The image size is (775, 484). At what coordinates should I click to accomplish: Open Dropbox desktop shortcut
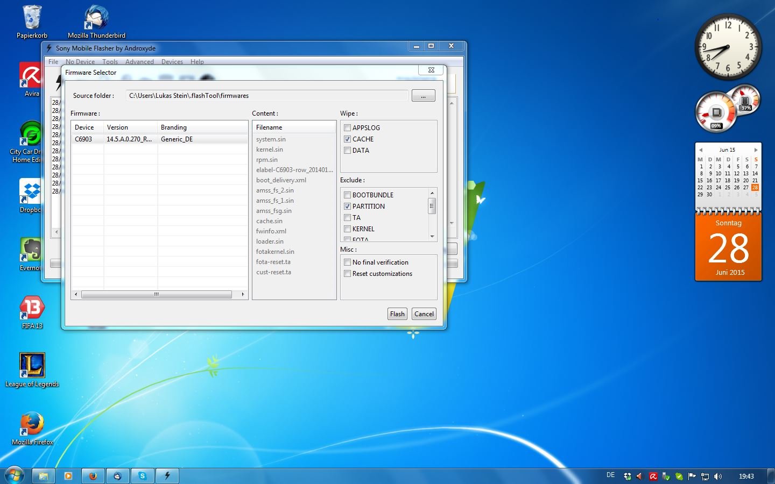tap(30, 196)
